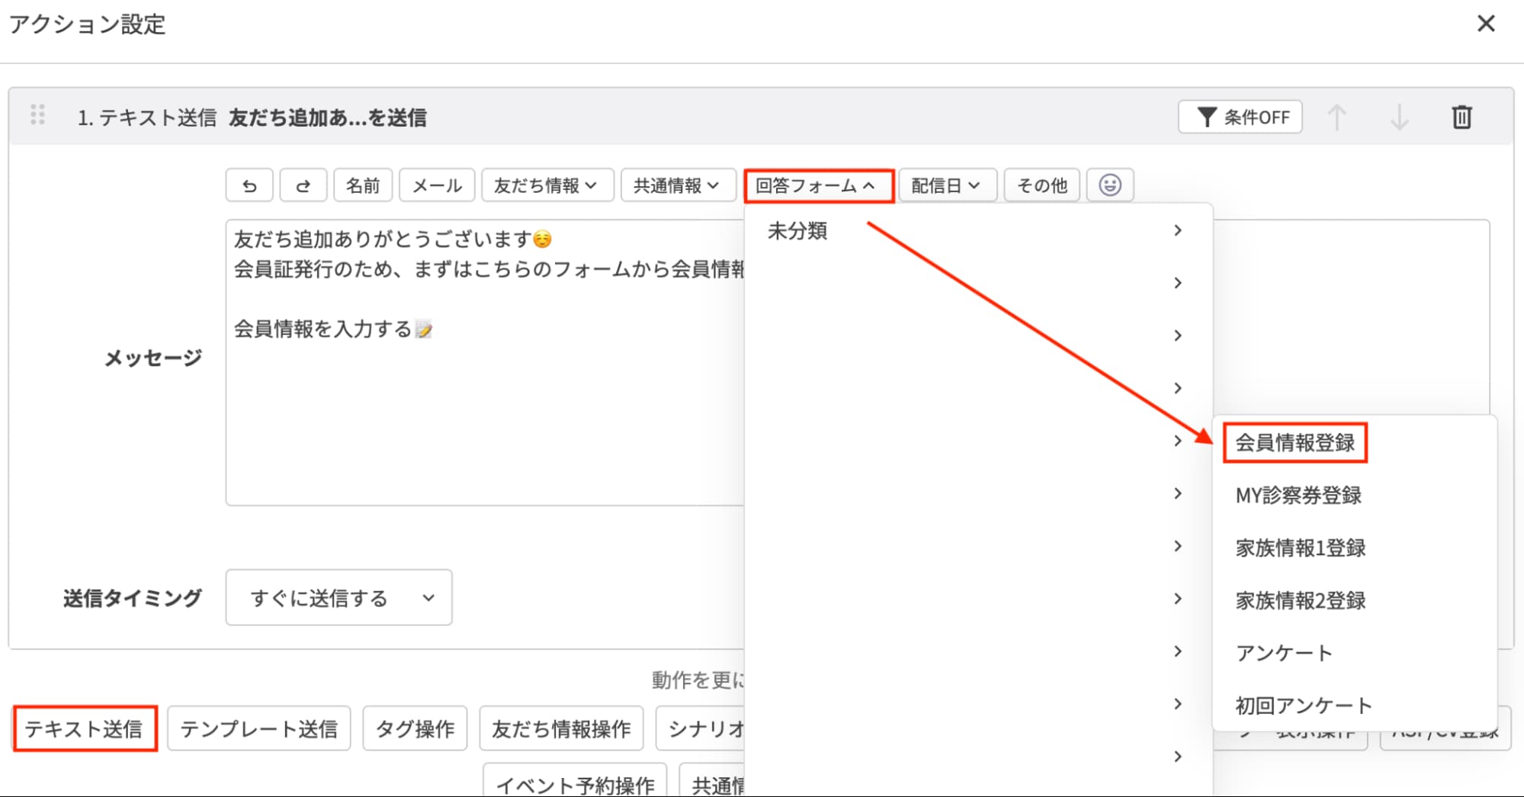Click the テキスト送信 button
Image resolution: width=1524 pixels, height=797 pixels.
point(85,728)
